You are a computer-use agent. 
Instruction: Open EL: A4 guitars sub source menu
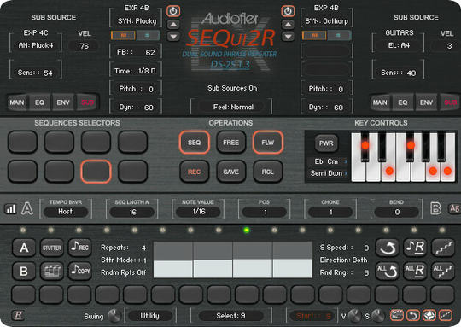click(x=399, y=45)
